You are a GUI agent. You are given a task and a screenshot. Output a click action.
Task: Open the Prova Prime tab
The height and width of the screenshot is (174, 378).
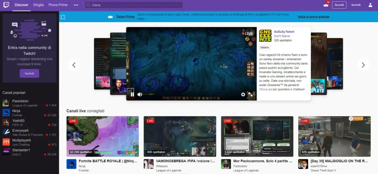tap(58, 5)
